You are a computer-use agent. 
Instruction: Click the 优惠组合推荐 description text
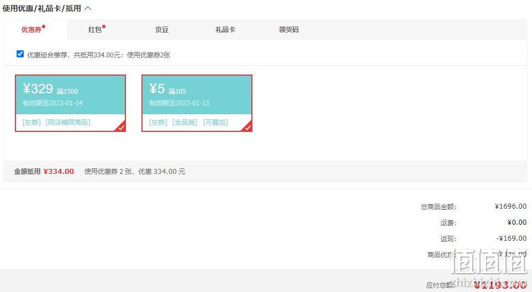pos(99,55)
